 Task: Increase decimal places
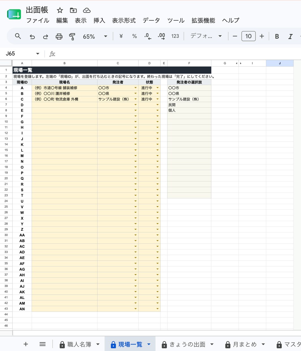click(x=161, y=36)
